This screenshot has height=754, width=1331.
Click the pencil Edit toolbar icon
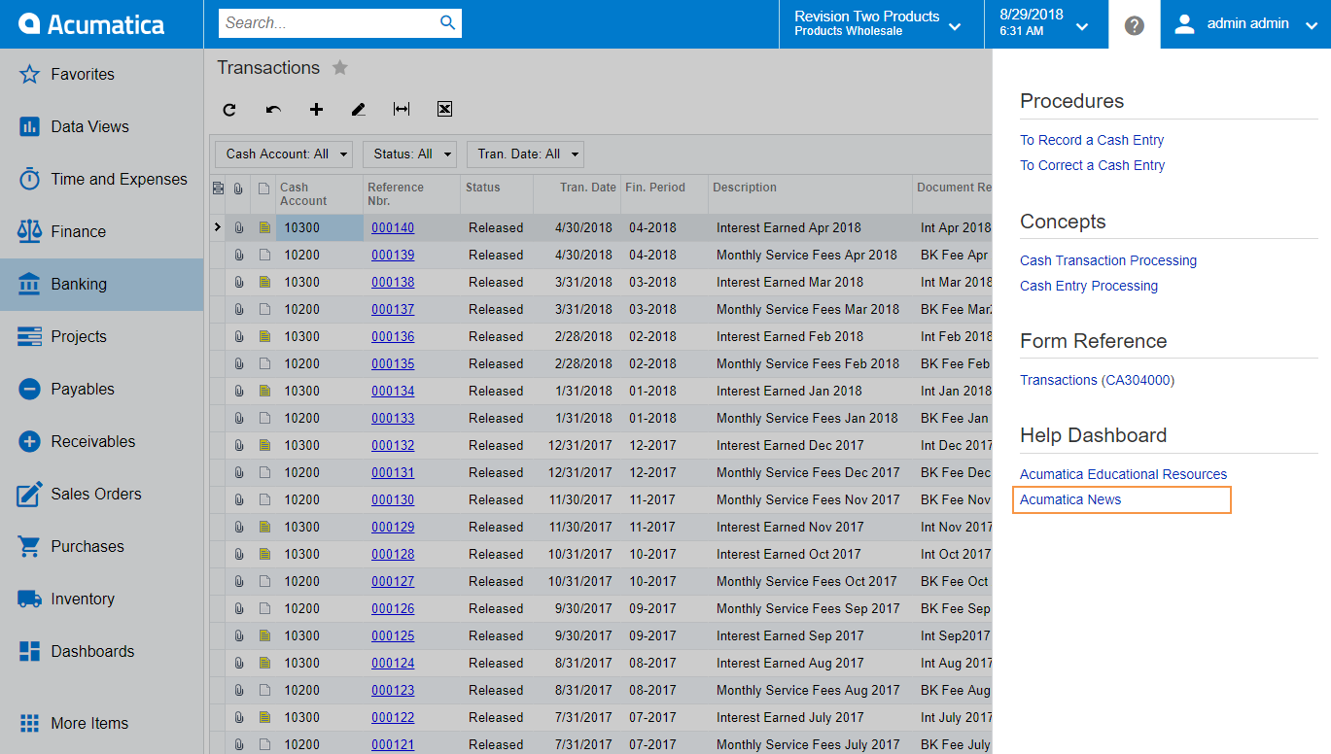tap(358, 110)
